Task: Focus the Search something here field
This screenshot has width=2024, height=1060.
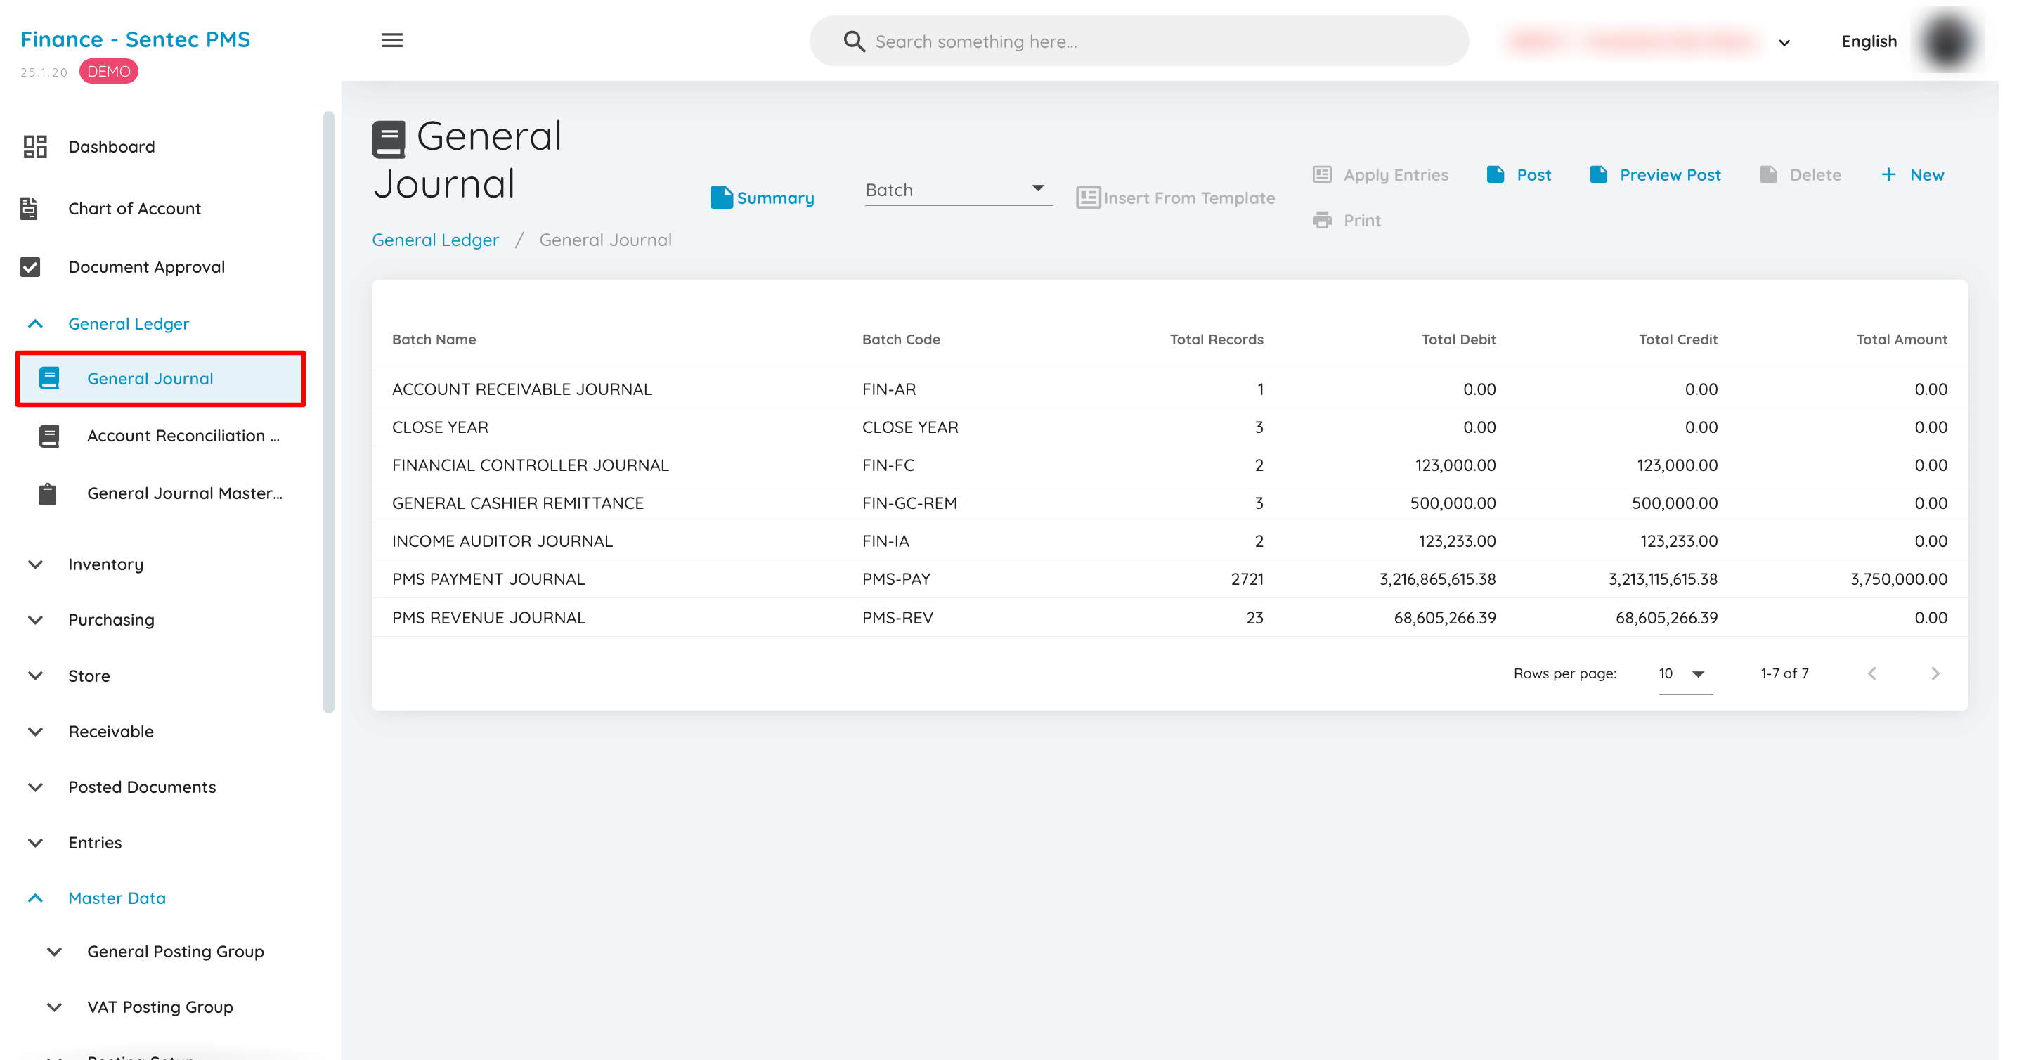Action: tap(1138, 41)
